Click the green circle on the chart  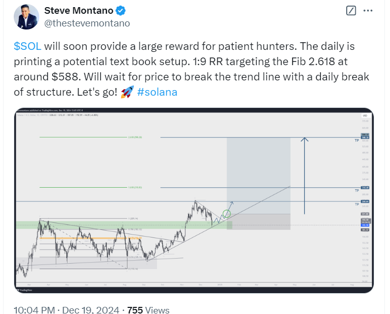227,214
